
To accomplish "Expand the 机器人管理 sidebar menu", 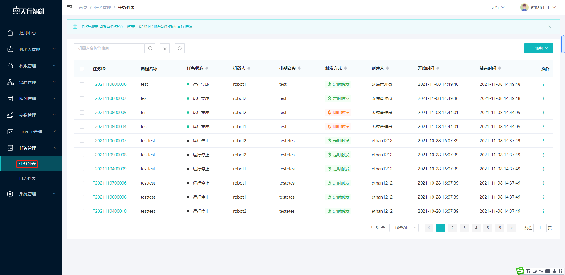I will point(31,49).
